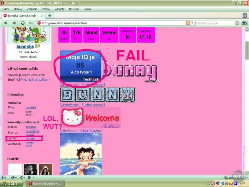Open the Widgety menu
This screenshot has height=187, width=249.
click(59, 9)
